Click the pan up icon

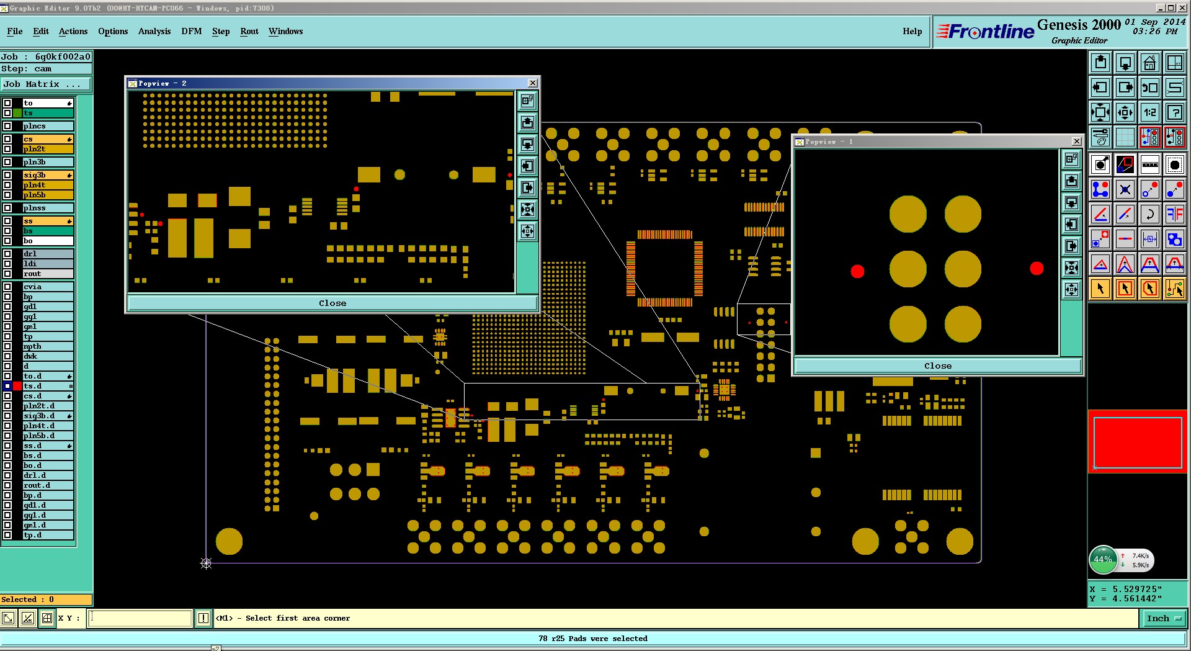click(x=1100, y=63)
